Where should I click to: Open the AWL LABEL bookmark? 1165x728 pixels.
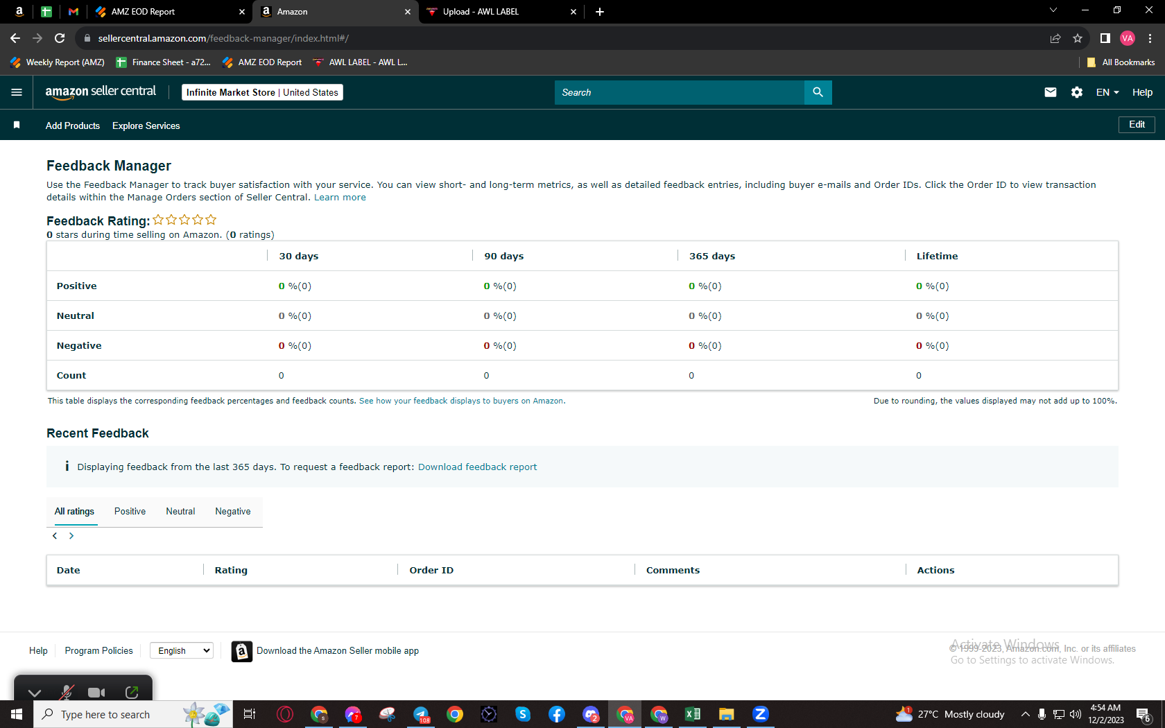coord(360,62)
